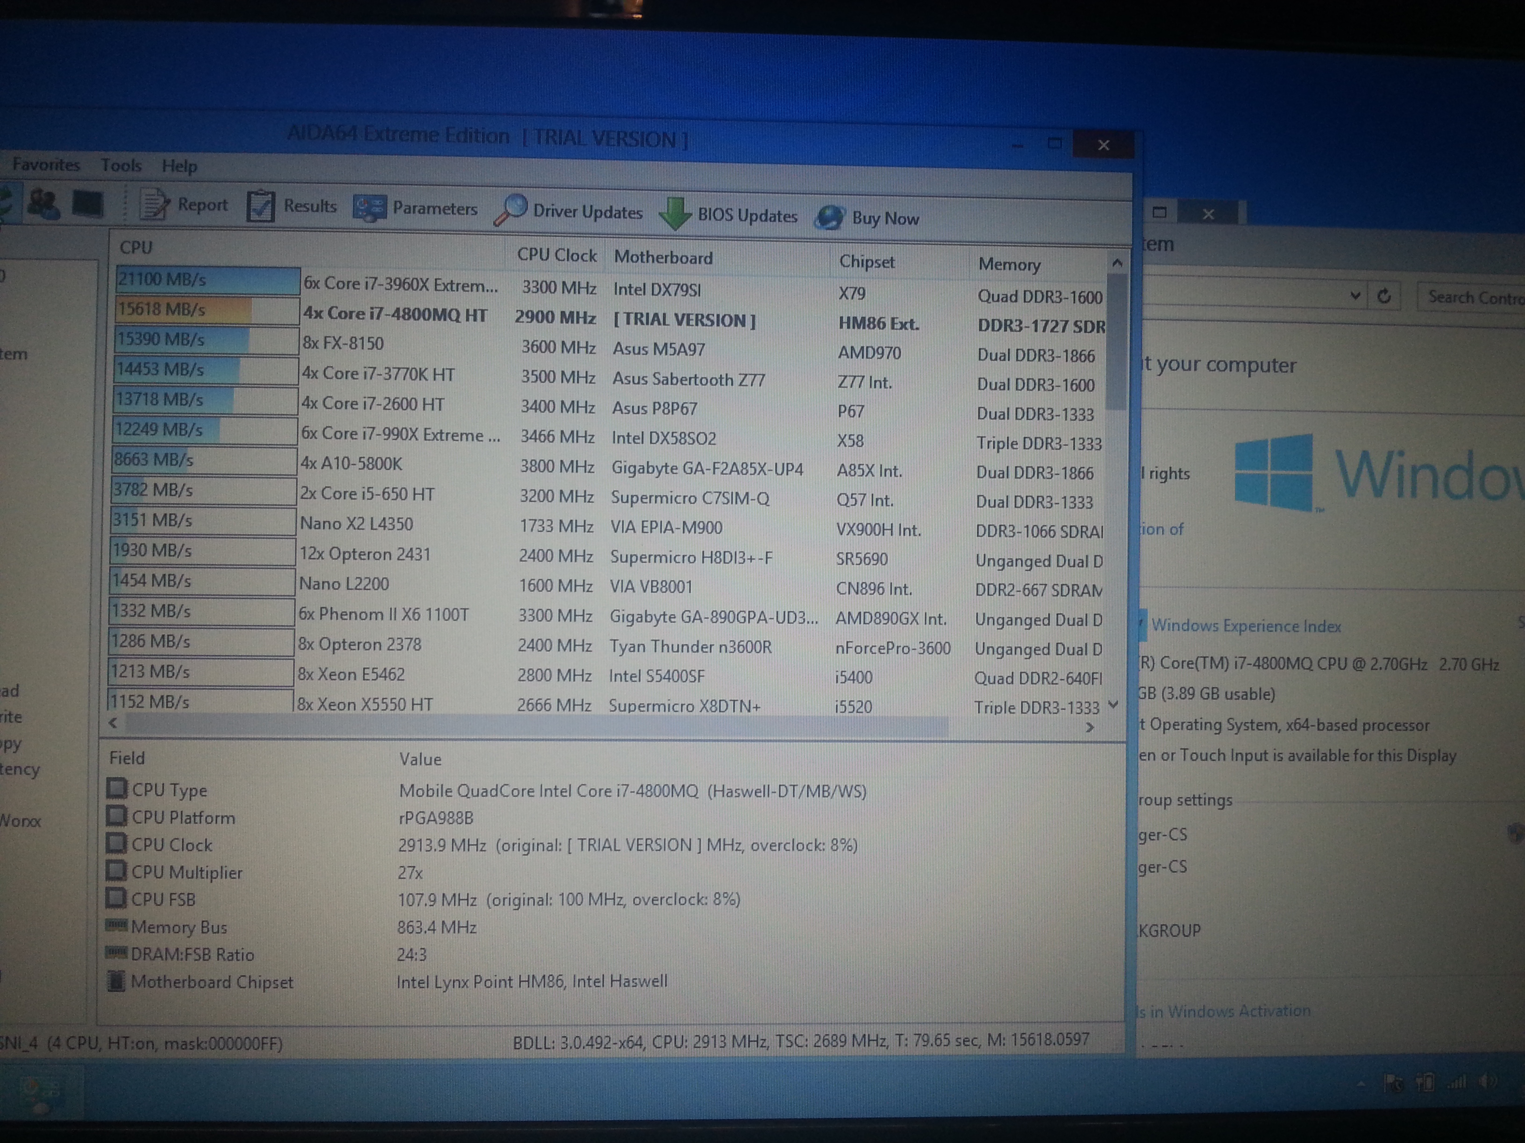
Task: Click refresh button in System window
Action: click(1384, 296)
